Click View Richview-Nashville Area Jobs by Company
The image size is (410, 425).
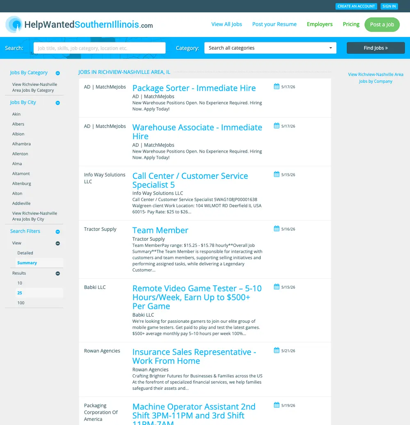tap(376, 78)
